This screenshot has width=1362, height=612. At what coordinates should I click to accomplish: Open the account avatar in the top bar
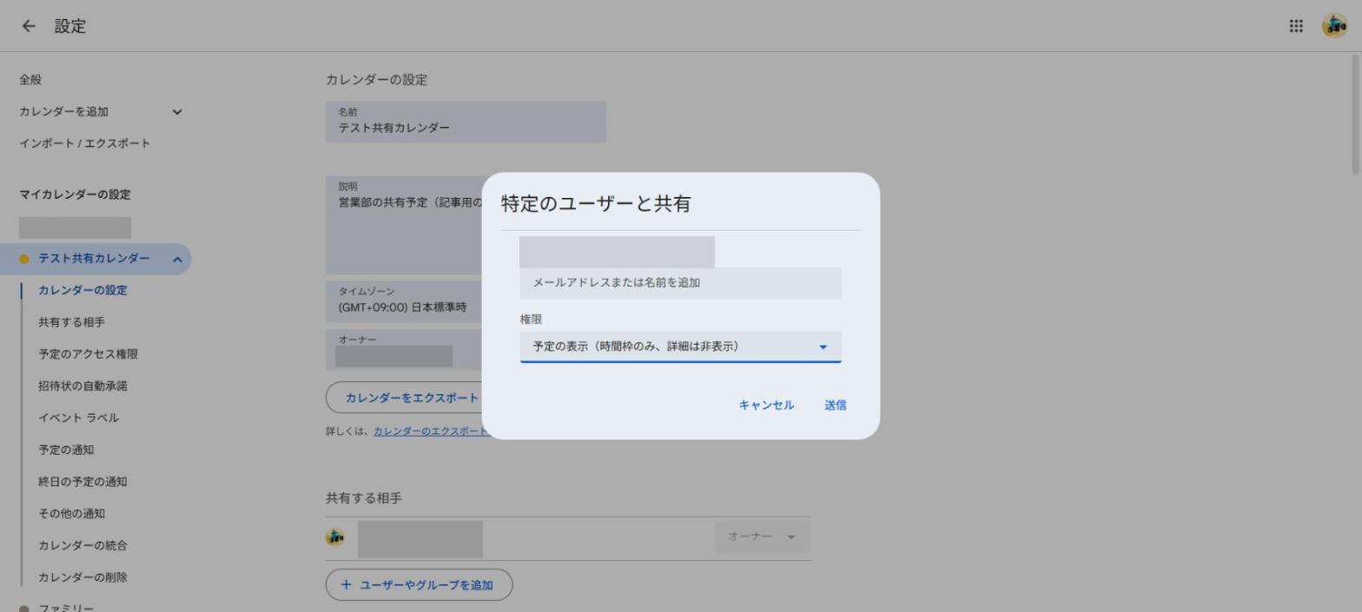point(1335,26)
